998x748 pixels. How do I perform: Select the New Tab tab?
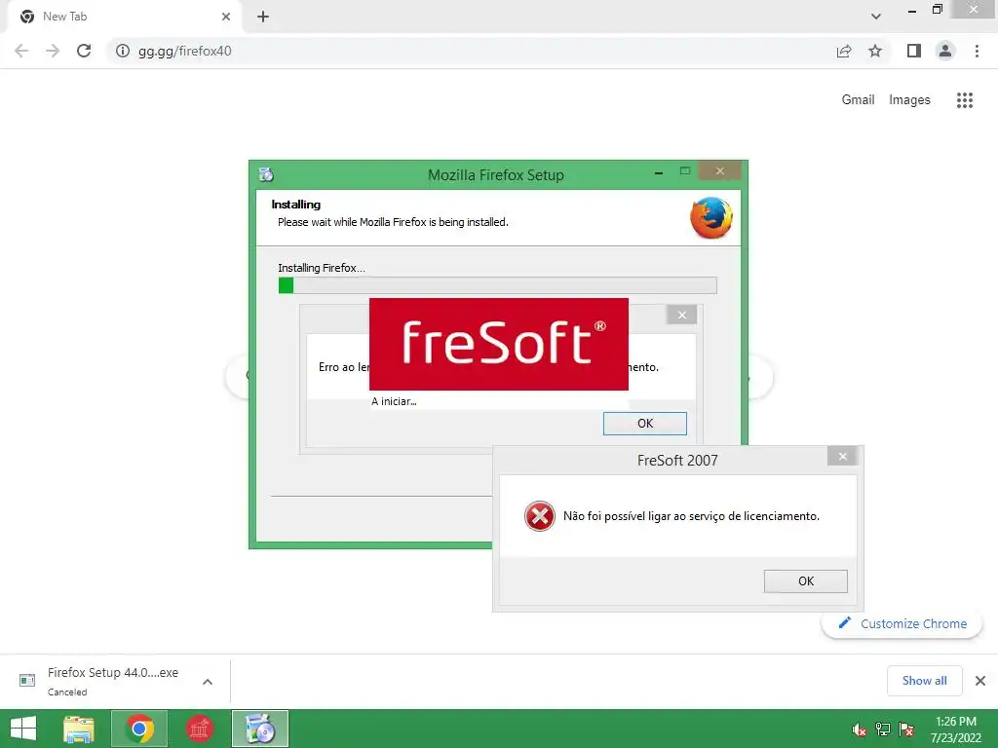click(x=124, y=17)
